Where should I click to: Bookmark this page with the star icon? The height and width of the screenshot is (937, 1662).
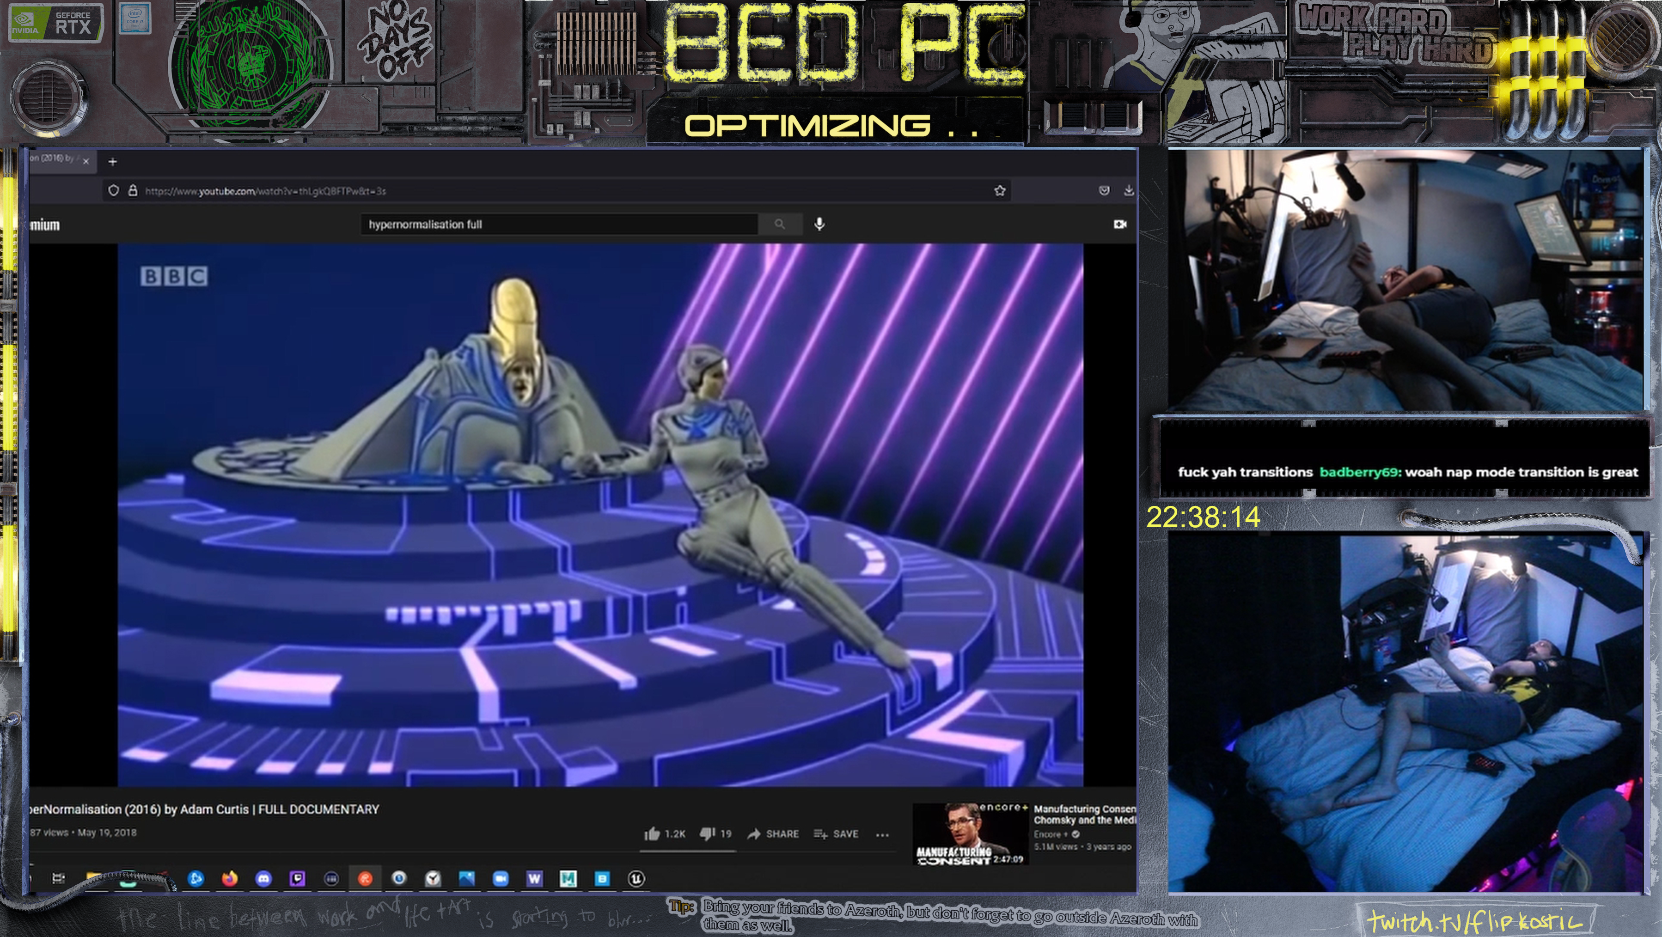tap(999, 191)
